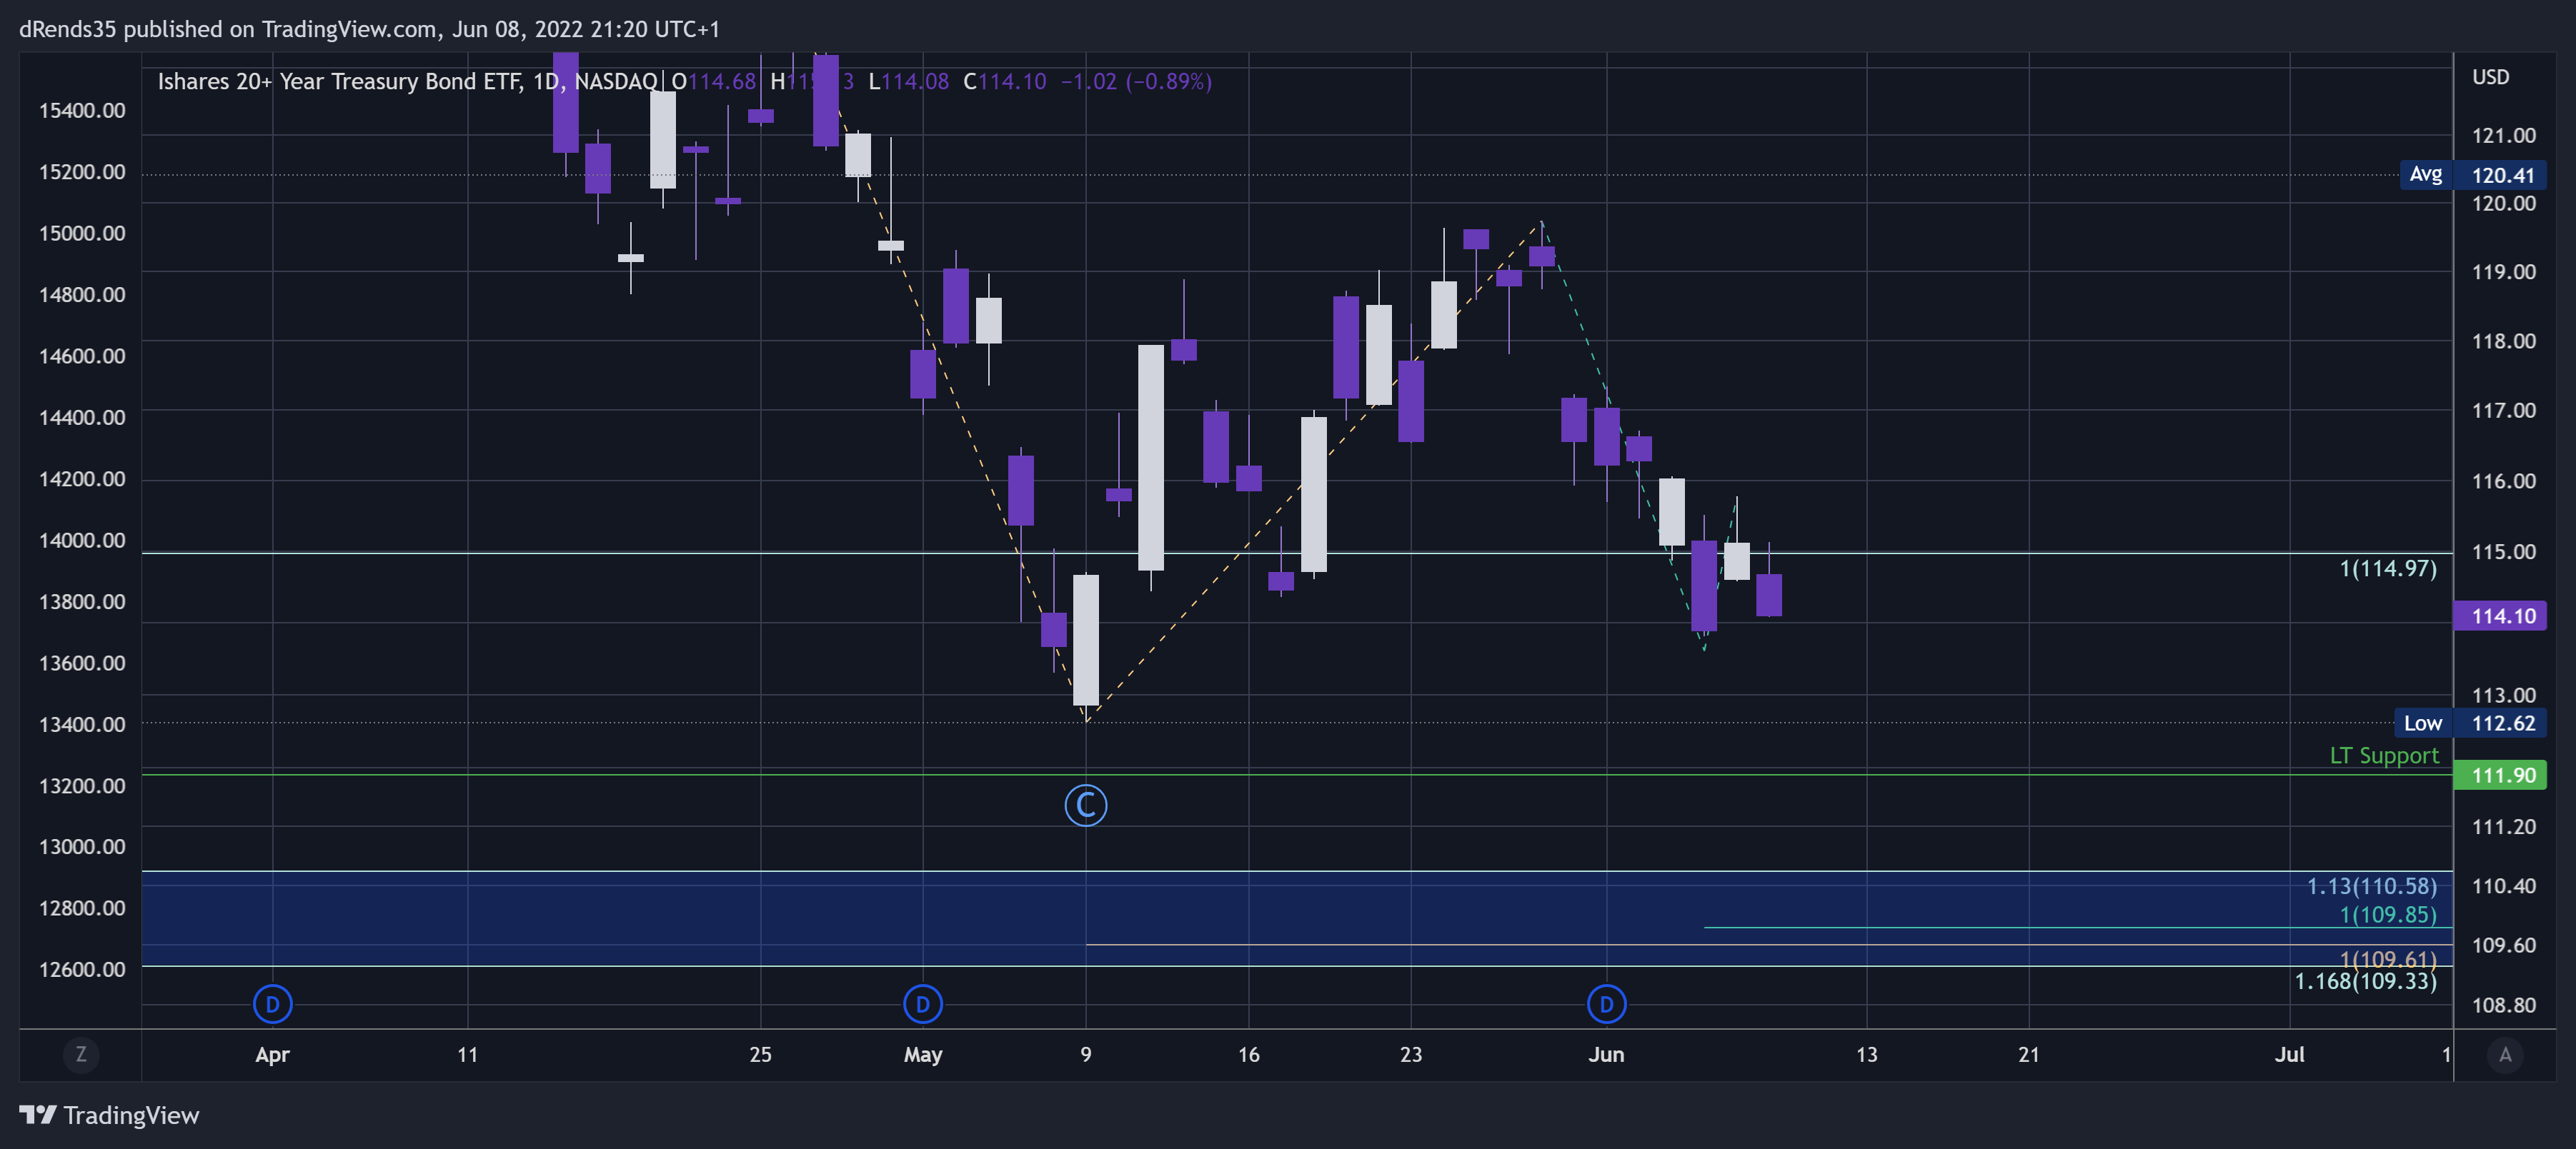Click the dividend D marker near Jun

[1606, 1004]
